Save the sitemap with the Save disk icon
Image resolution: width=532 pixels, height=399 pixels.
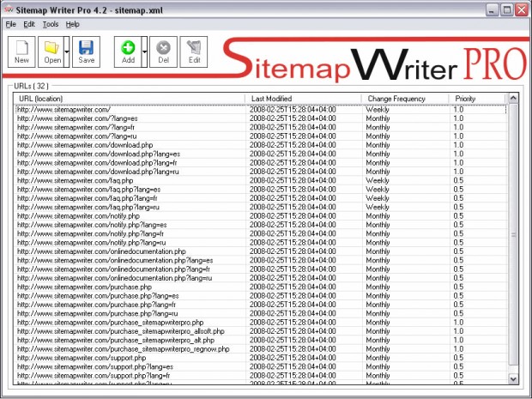point(86,51)
